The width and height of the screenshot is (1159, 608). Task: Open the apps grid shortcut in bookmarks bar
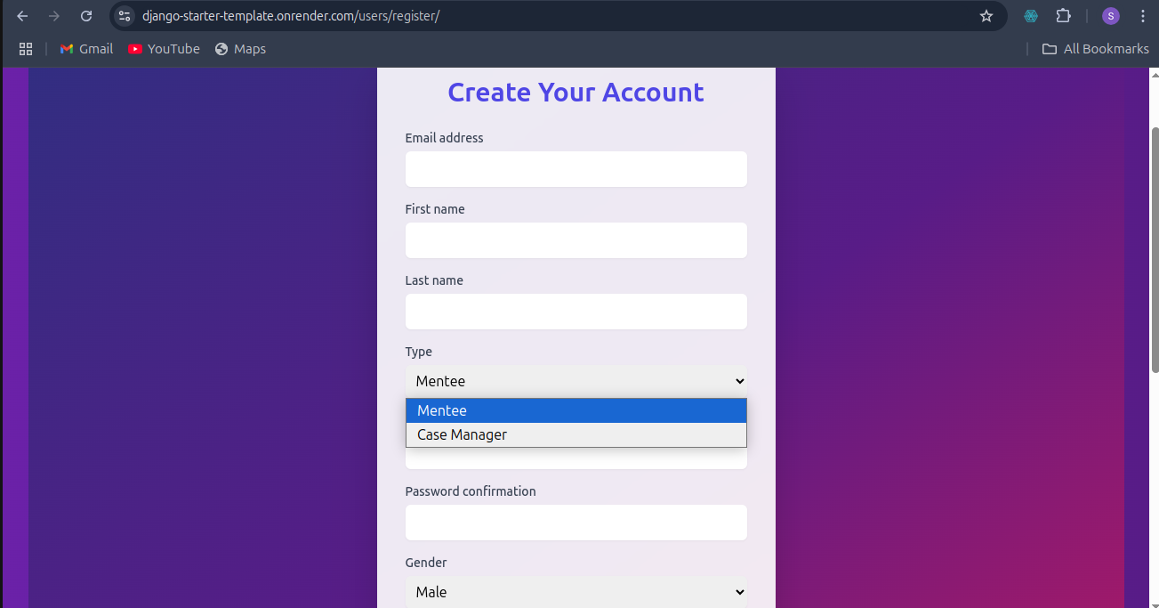click(26, 49)
